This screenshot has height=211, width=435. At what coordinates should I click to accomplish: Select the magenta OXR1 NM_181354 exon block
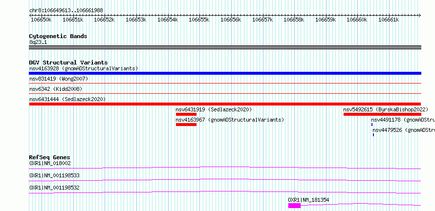coord(294,206)
